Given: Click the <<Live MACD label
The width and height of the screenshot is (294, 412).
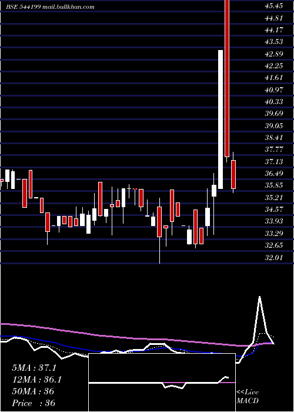Looking at the screenshot, I should point(248,396).
